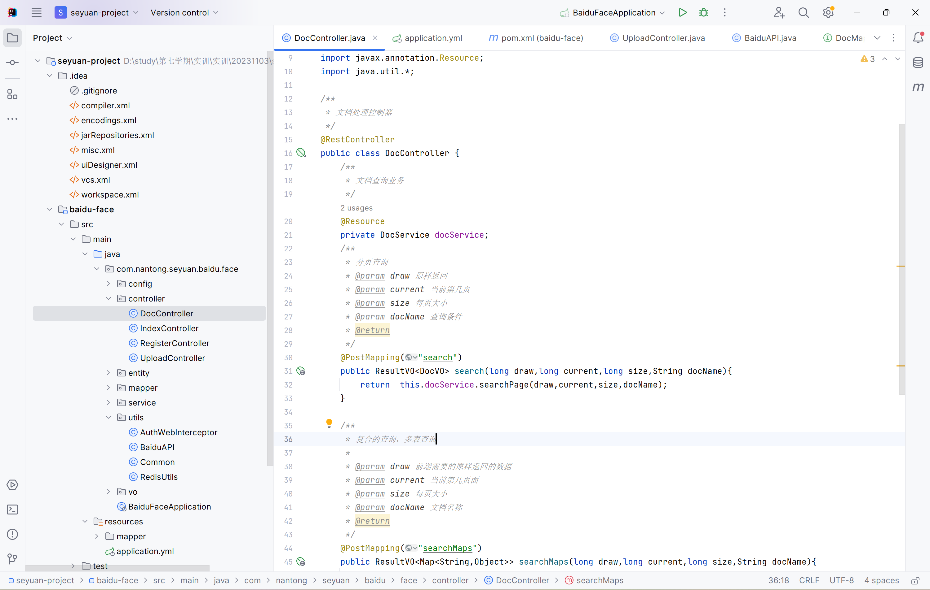Open search URL mapping dropdown on line 30

pyautogui.click(x=411, y=358)
